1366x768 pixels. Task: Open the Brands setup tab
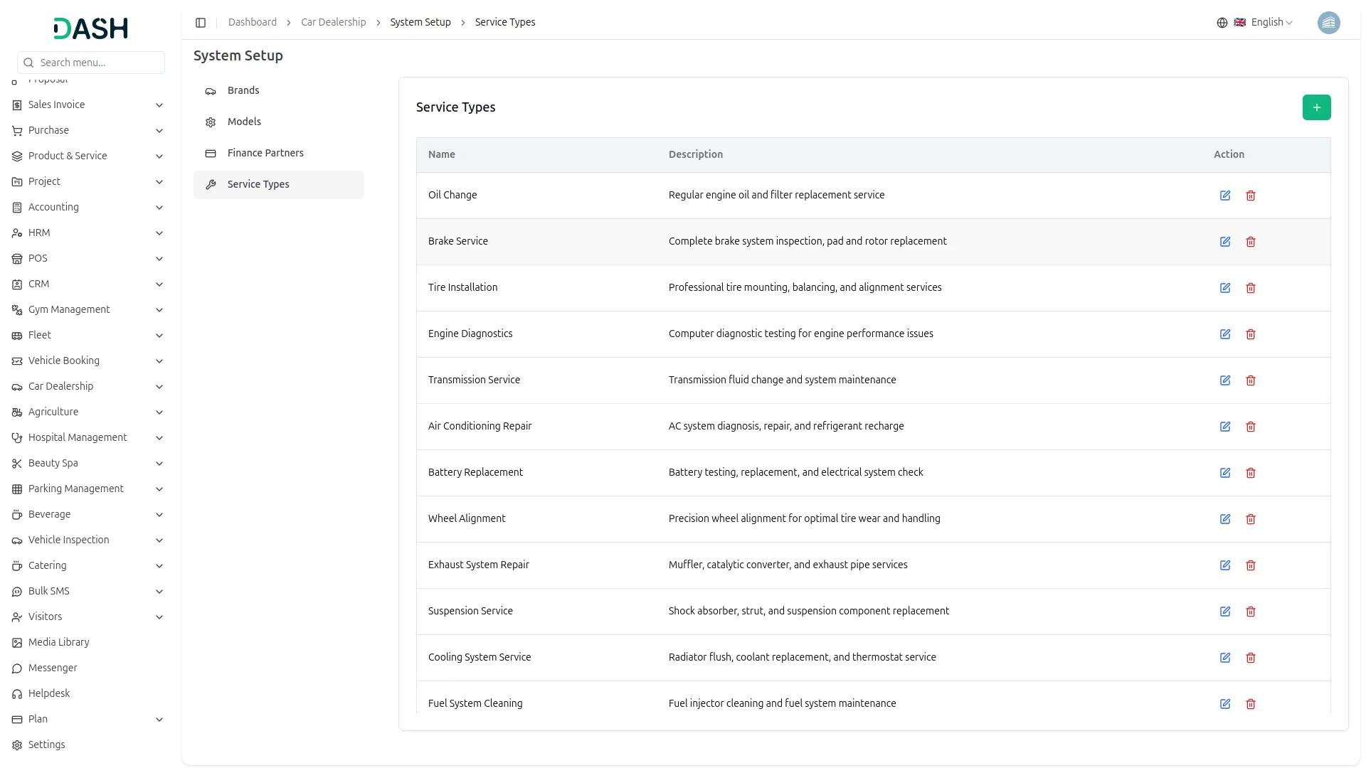point(243,90)
